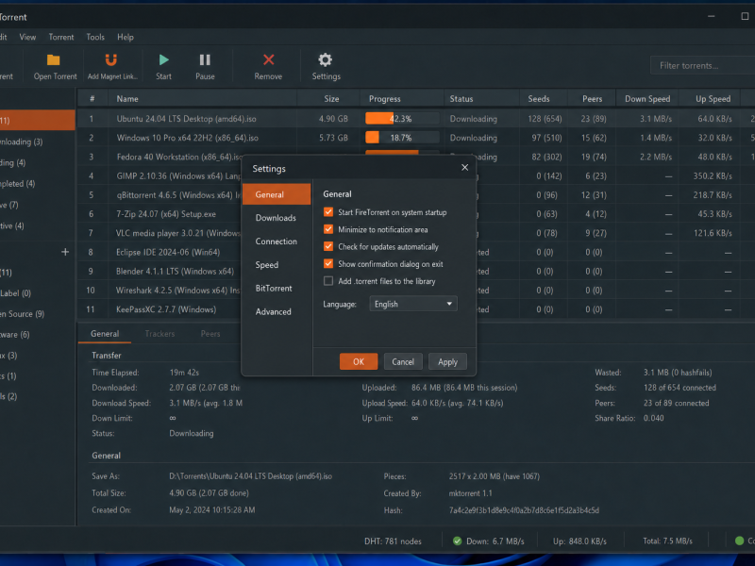Click the Open Torrent folder icon
Image resolution: width=755 pixels, height=566 pixels.
[x=54, y=59]
